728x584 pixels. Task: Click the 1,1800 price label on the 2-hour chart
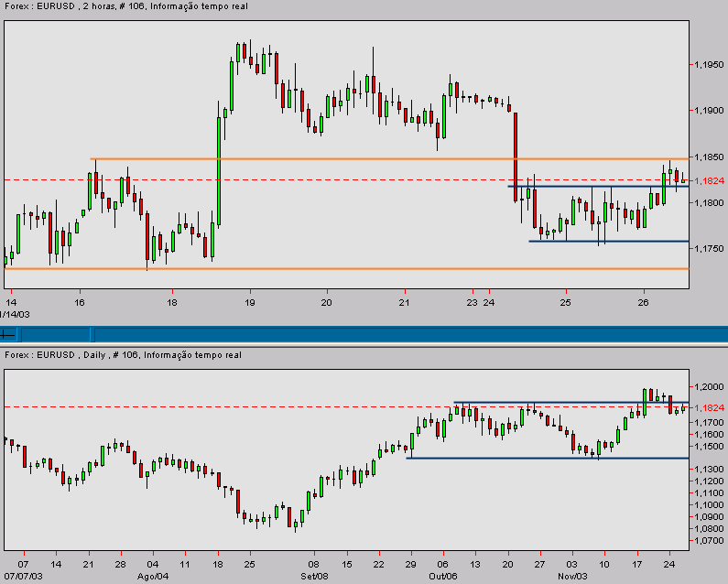point(709,203)
